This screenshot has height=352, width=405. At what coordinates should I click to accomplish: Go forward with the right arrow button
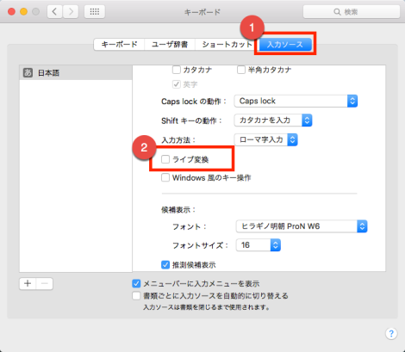click(x=71, y=12)
